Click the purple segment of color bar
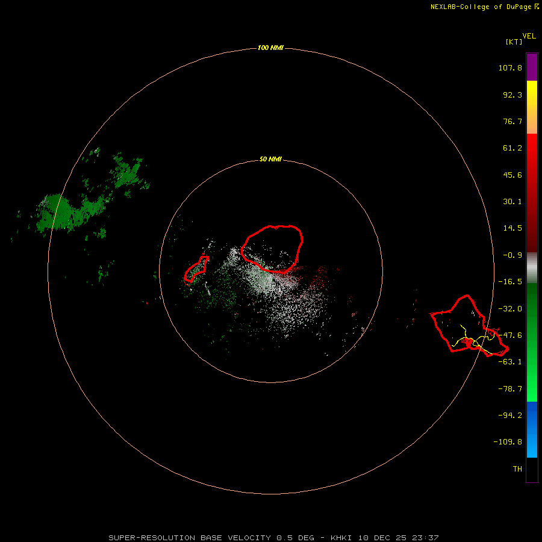Screen dimensions: 542x542 tap(532, 67)
